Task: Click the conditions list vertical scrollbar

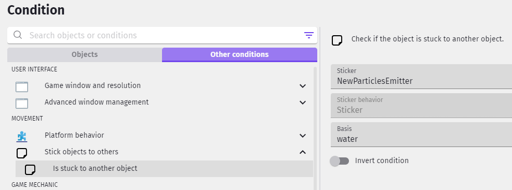Action: (x=315, y=128)
